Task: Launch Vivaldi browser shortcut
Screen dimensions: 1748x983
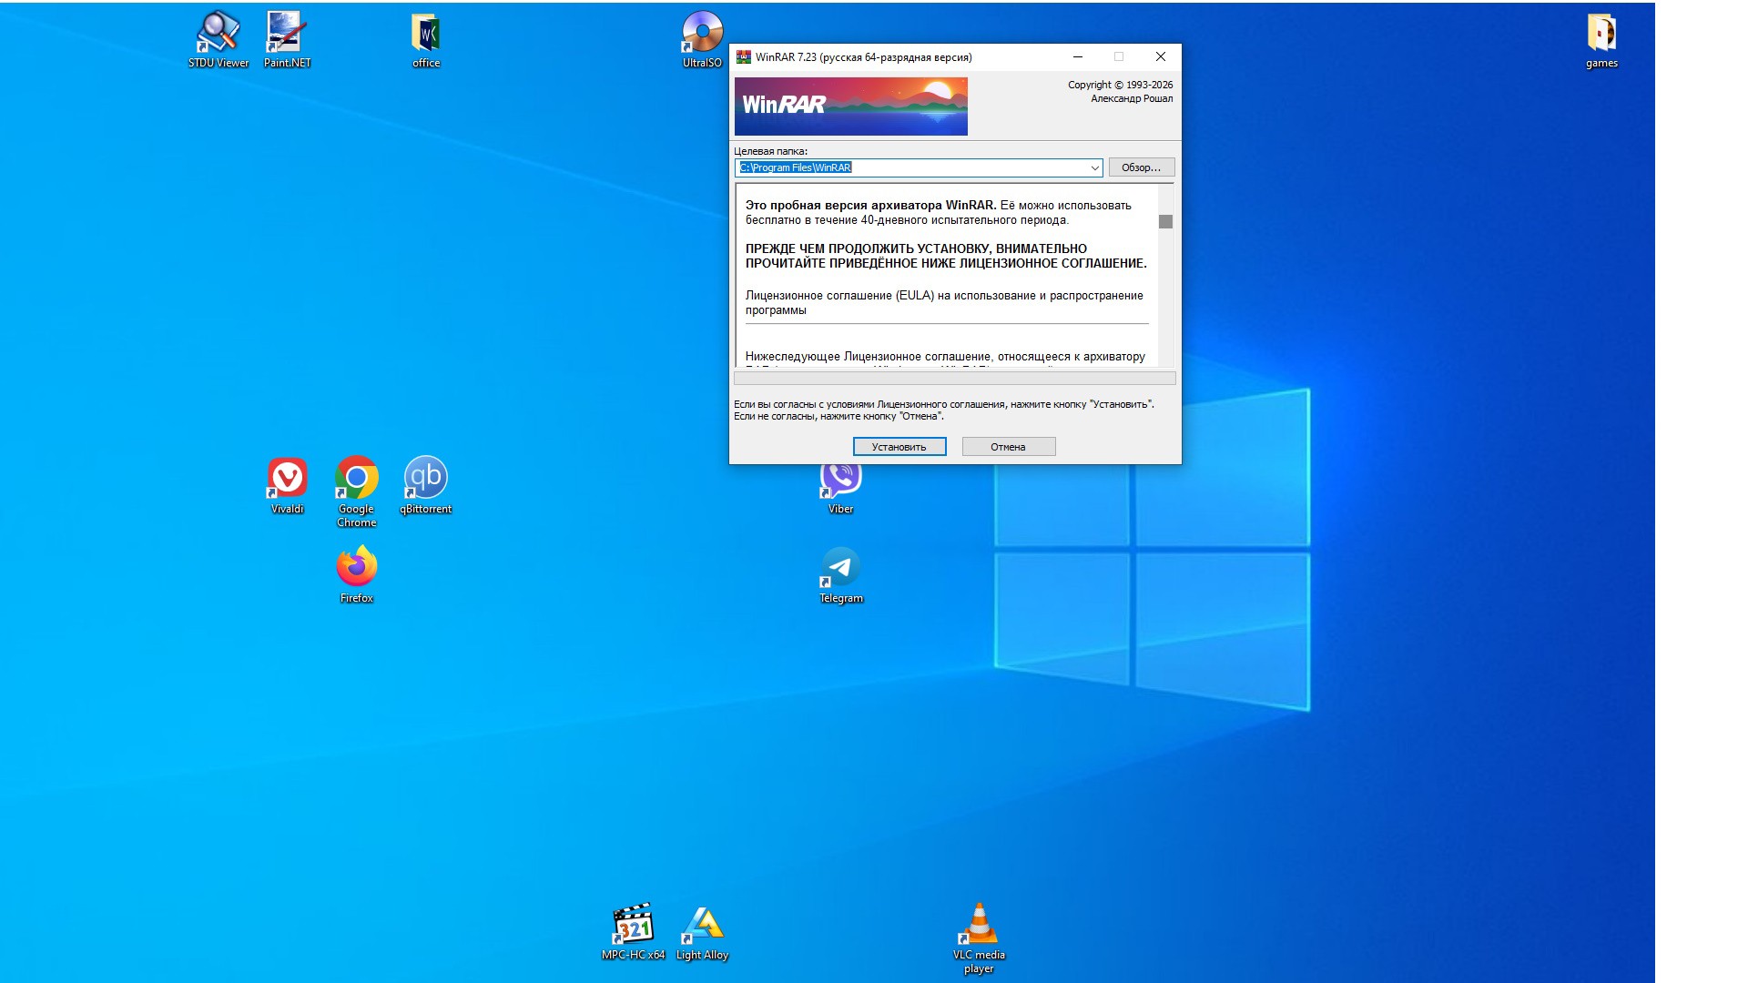Action: coord(288,485)
